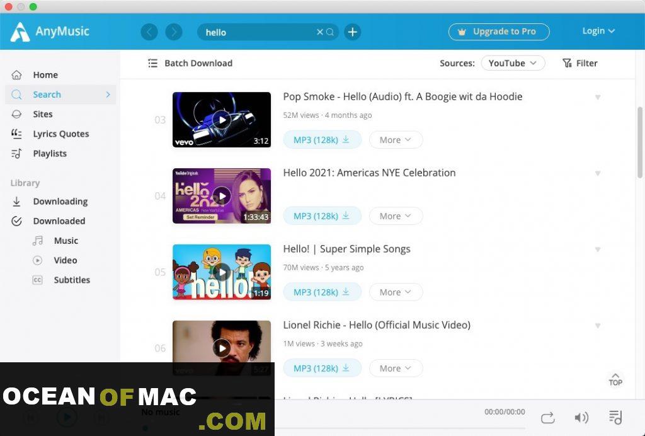Play the Lionel Richie Hello thumbnail
This screenshot has width=645, height=436.
click(222, 348)
